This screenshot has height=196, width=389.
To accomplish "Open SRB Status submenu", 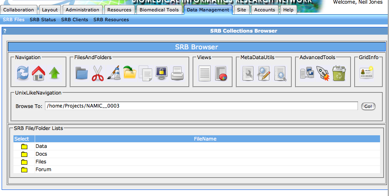I will click(43, 20).
